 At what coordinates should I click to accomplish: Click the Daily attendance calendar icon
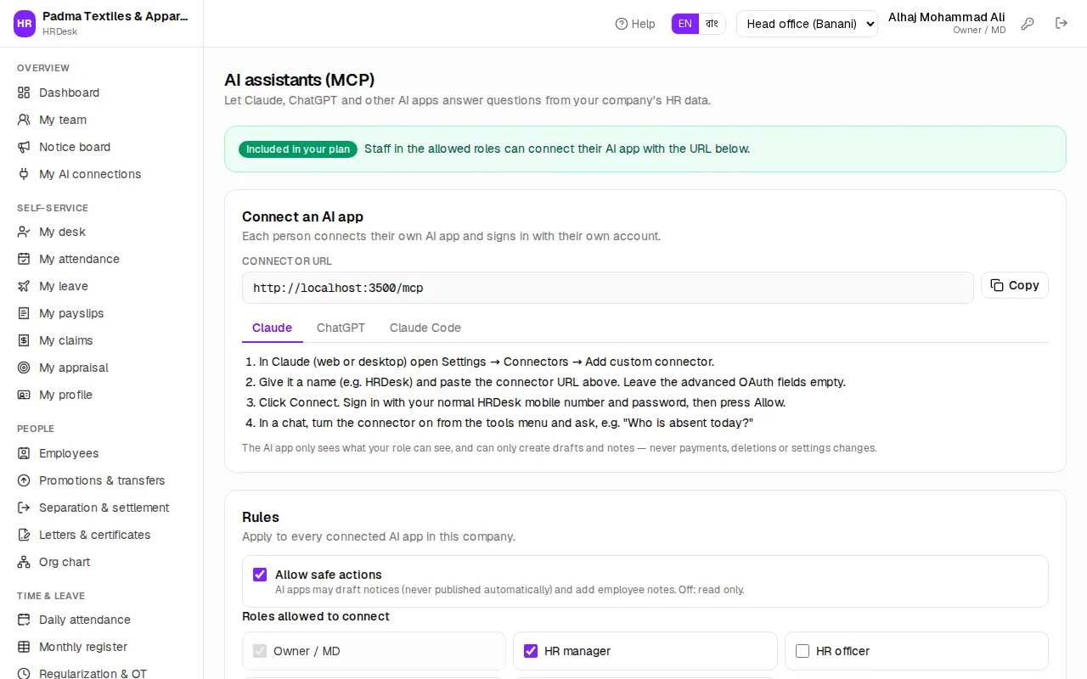24,620
